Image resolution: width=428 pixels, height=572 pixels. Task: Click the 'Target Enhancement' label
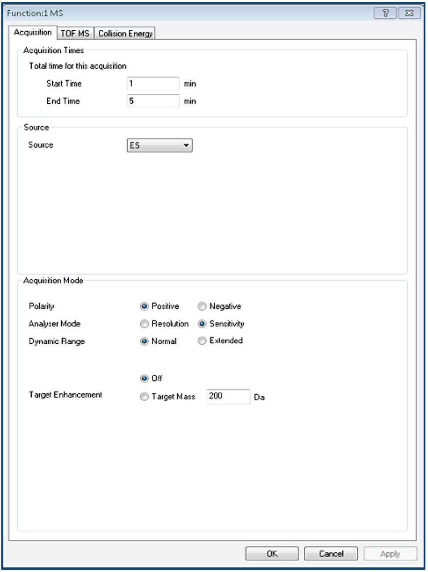tap(66, 395)
